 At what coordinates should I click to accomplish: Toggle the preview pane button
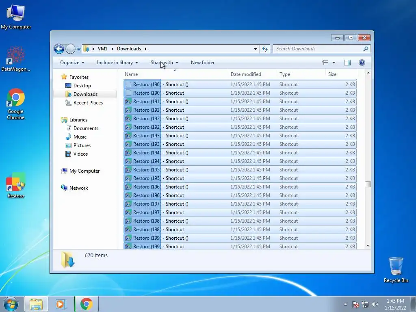[347, 63]
